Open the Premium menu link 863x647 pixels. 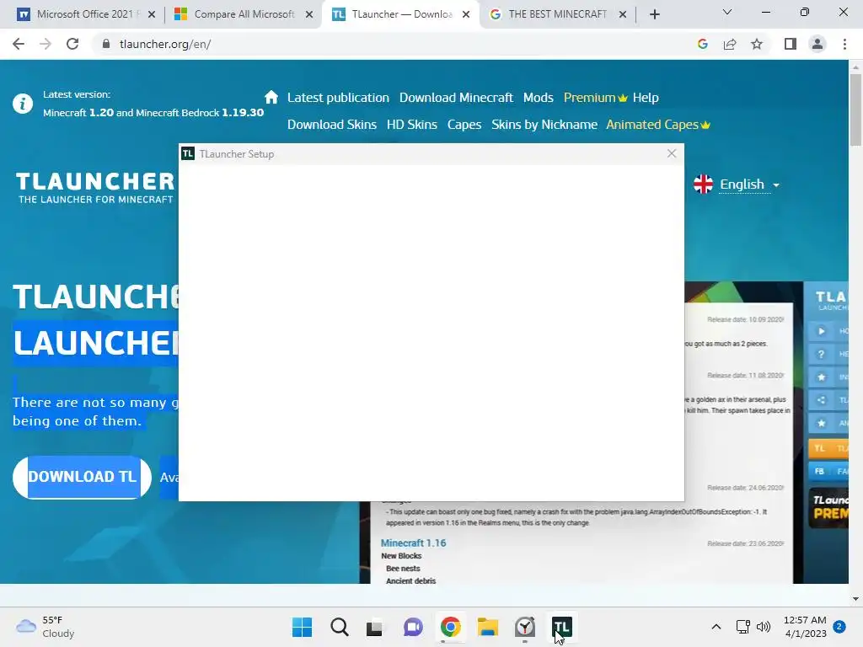(595, 98)
